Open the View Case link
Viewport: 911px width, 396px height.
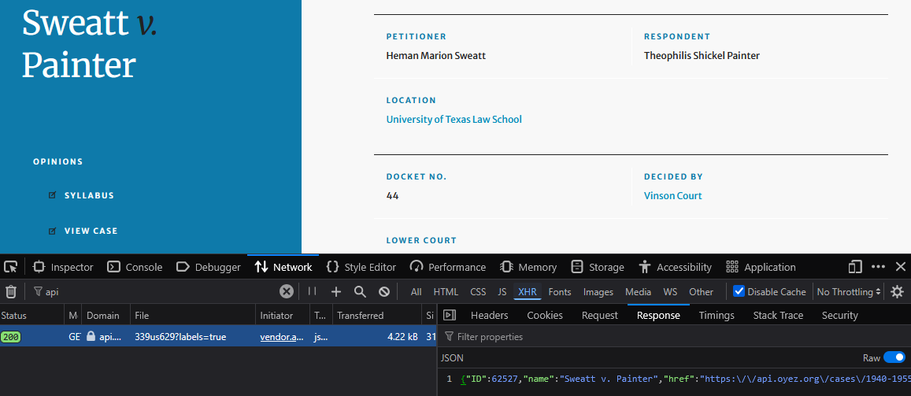[x=91, y=231]
